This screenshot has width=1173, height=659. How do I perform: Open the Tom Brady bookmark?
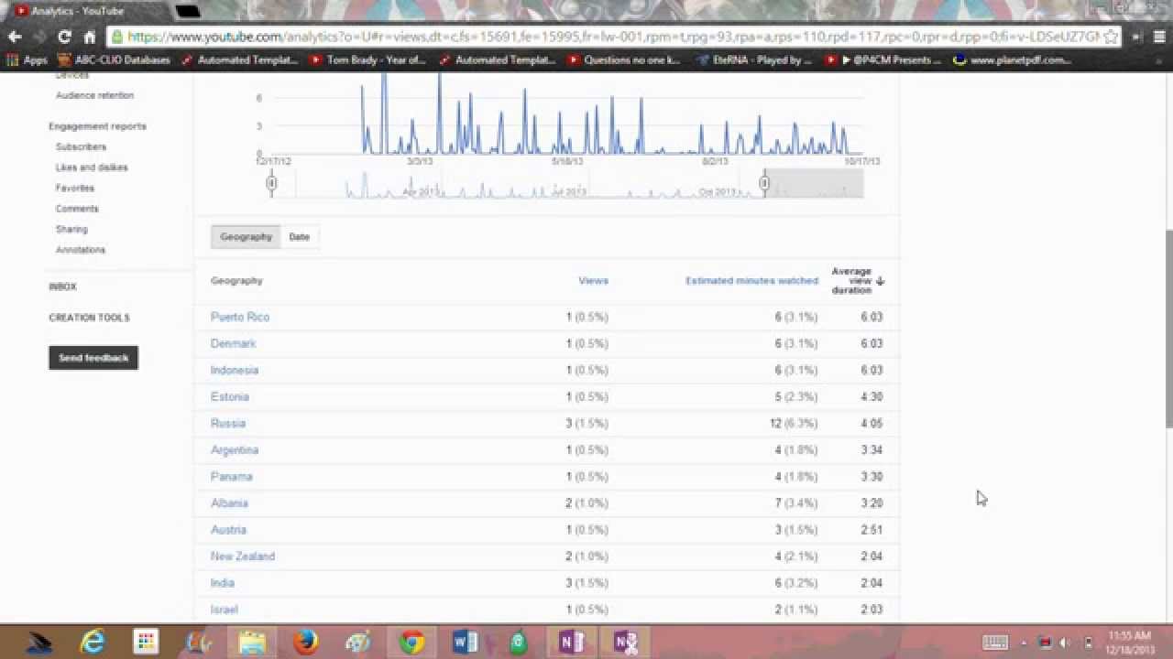[x=368, y=60]
